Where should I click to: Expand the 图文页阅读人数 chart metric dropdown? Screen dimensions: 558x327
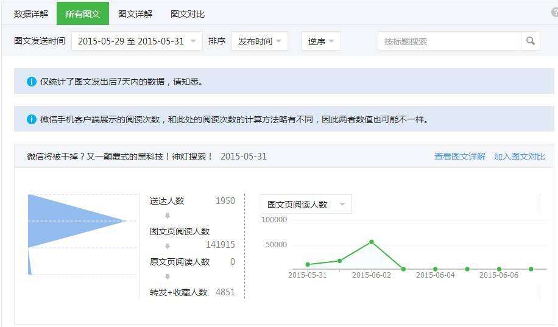(306, 204)
